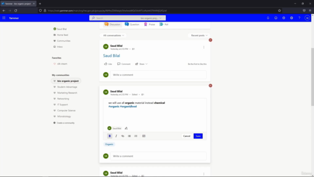This screenshot has width=314, height=177.
Task: Expand the All conversations filter
Action: pos(113,35)
